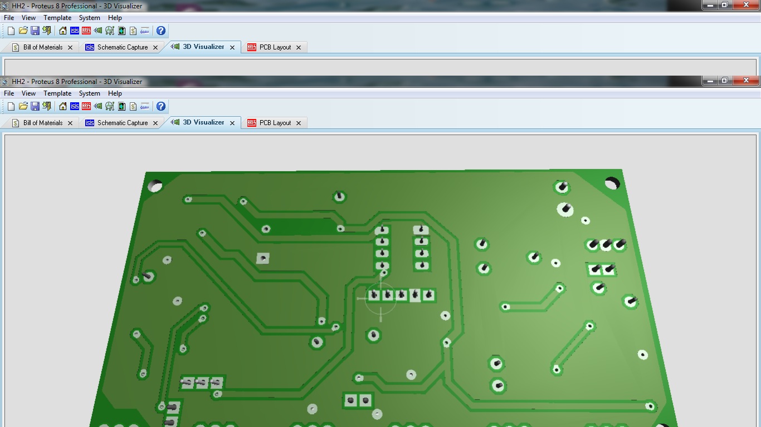The height and width of the screenshot is (427, 761).
Task: Open the File menu in back window
Action: coord(9,18)
